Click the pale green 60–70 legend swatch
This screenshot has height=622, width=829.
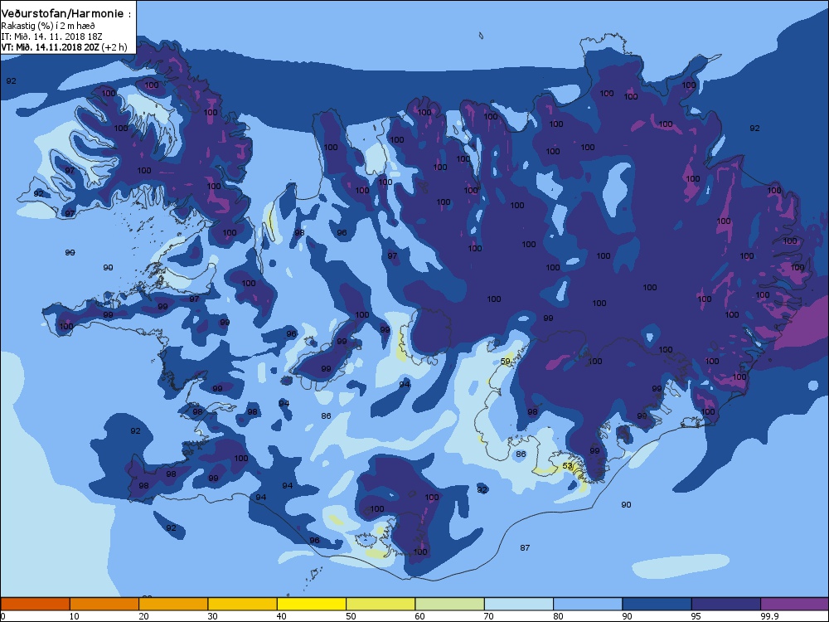450,604
